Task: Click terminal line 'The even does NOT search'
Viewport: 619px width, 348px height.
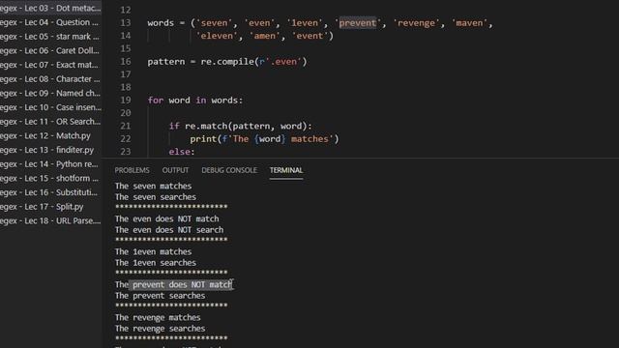Action: [x=169, y=230]
